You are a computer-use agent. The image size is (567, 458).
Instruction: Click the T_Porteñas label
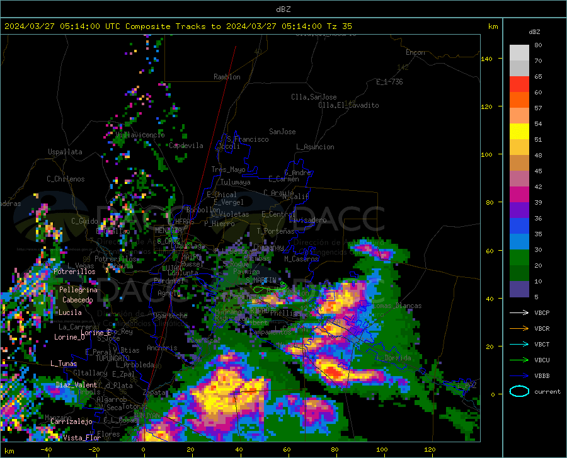pyautogui.click(x=275, y=231)
